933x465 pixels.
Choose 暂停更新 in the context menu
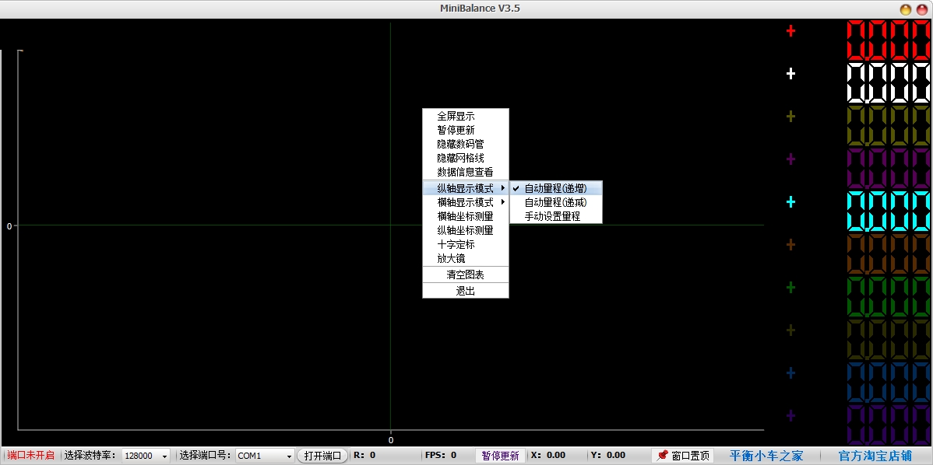point(465,130)
